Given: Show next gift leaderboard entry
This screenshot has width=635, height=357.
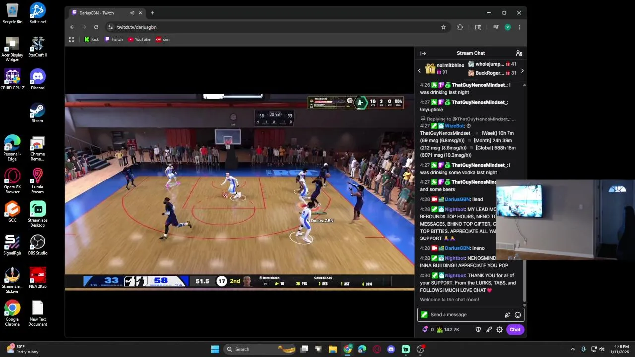Looking at the screenshot, I should [522, 71].
